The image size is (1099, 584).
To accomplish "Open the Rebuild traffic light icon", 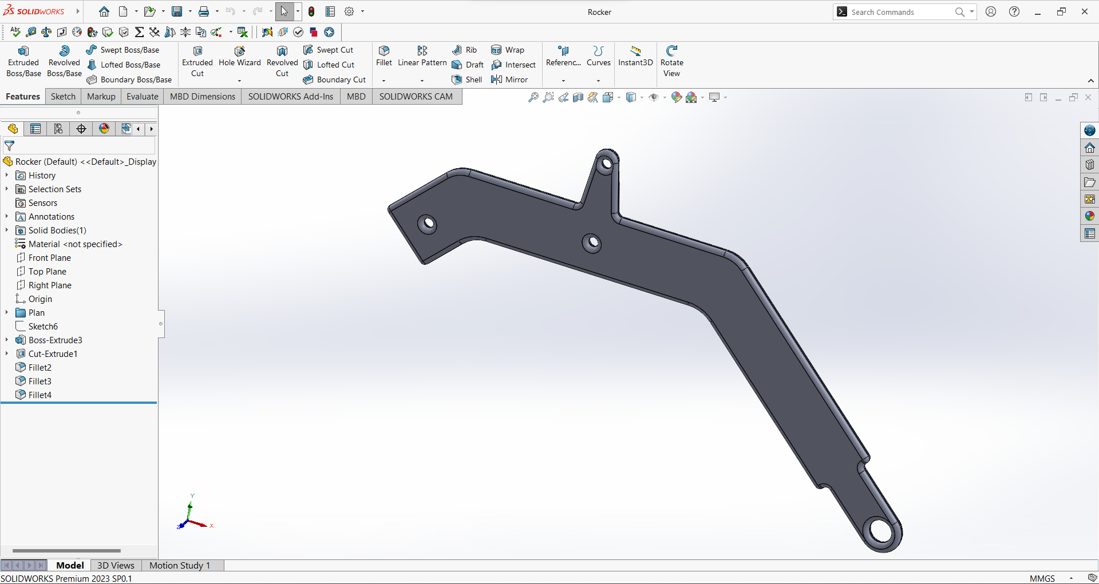I will tap(311, 11).
